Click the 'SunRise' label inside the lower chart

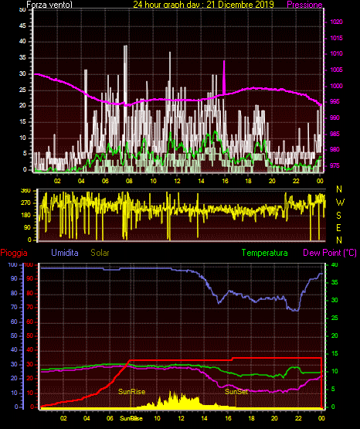(x=131, y=392)
